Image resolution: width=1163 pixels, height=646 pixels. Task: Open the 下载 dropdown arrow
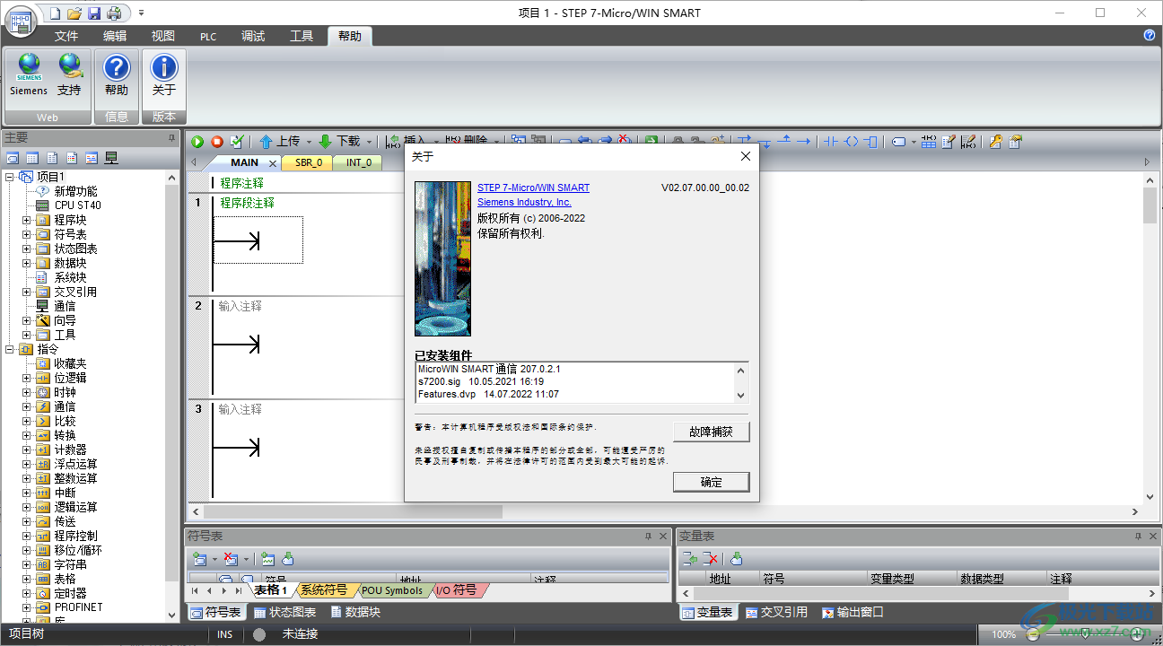369,142
